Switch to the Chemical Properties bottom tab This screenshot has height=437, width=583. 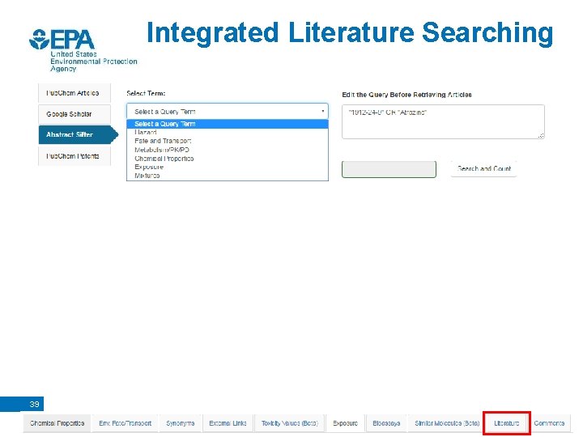point(57,423)
